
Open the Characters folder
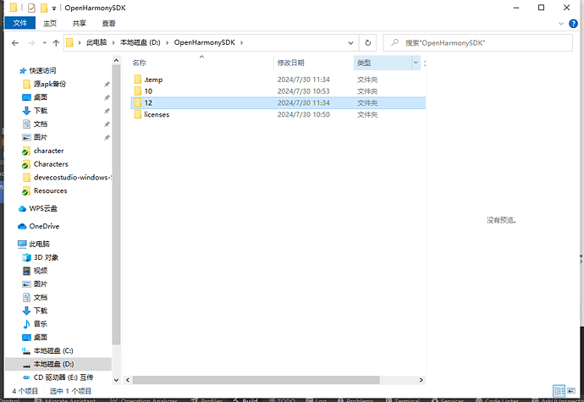(x=51, y=164)
